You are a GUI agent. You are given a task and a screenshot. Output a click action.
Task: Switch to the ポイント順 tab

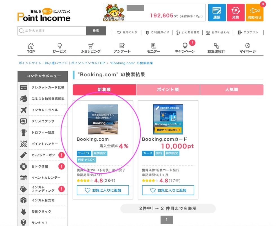click(168, 90)
